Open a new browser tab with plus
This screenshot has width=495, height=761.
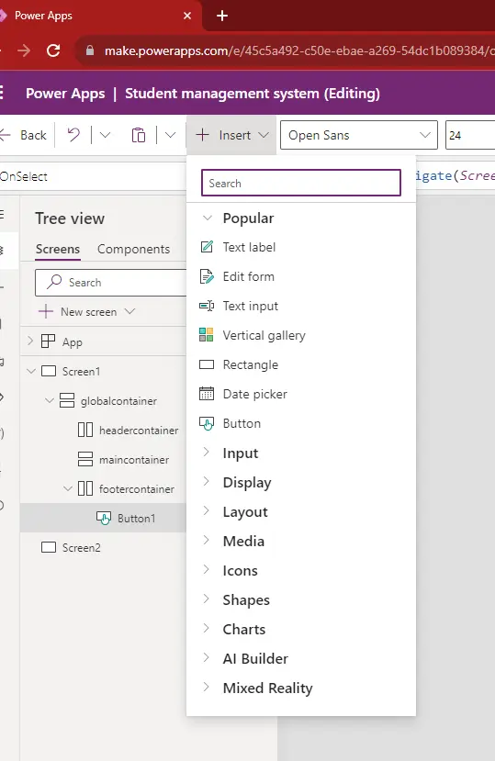click(222, 16)
